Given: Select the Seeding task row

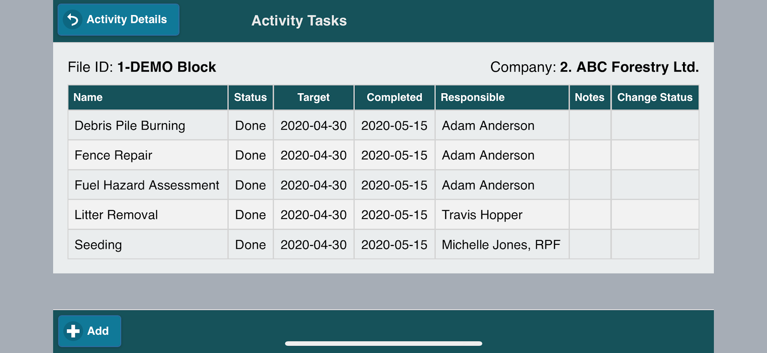Looking at the screenshot, I should [383, 244].
